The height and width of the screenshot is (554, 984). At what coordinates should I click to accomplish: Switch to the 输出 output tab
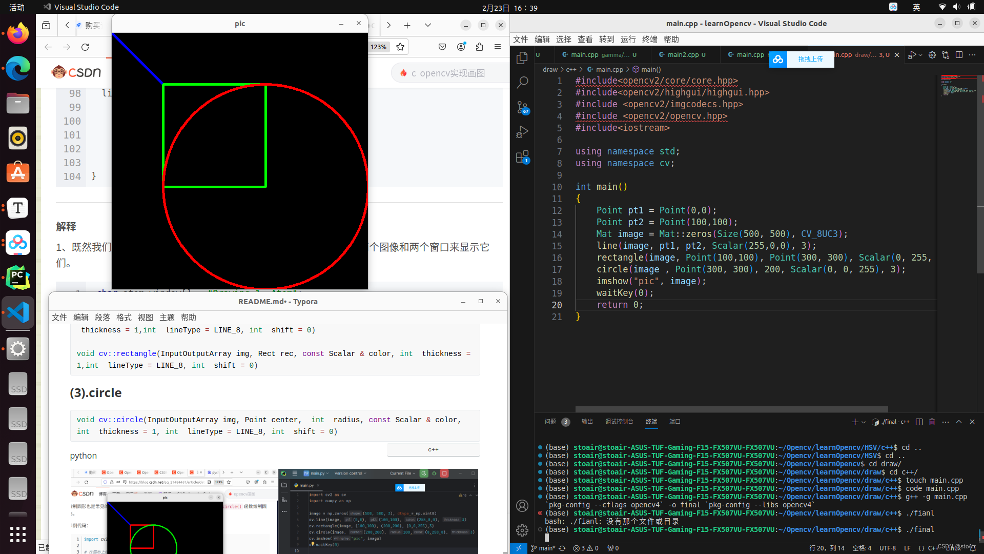(x=587, y=422)
